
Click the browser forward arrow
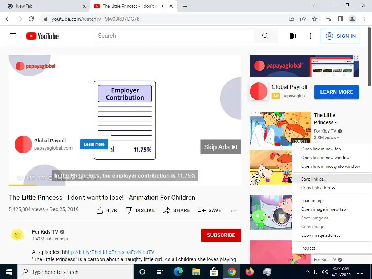point(20,19)
